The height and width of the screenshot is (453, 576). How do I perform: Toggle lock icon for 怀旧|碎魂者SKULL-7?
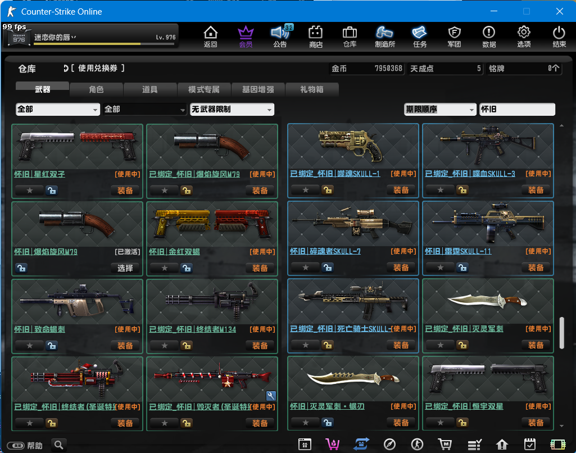(x=328, y=268)
